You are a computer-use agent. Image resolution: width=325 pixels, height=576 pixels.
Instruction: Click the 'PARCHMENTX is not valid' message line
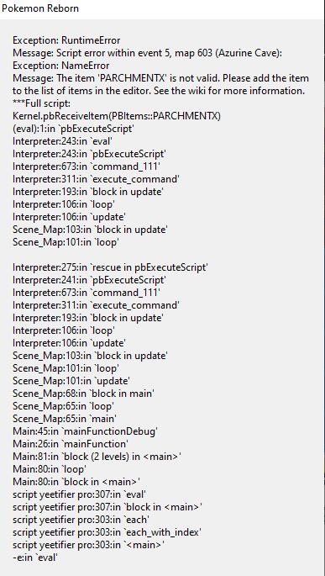click(160, 78)
